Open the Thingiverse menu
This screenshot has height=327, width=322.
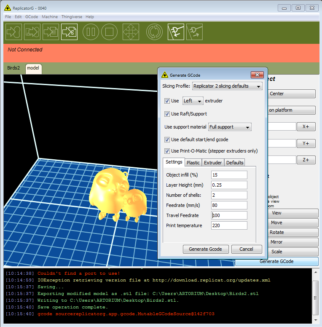[x=72, y=17]
